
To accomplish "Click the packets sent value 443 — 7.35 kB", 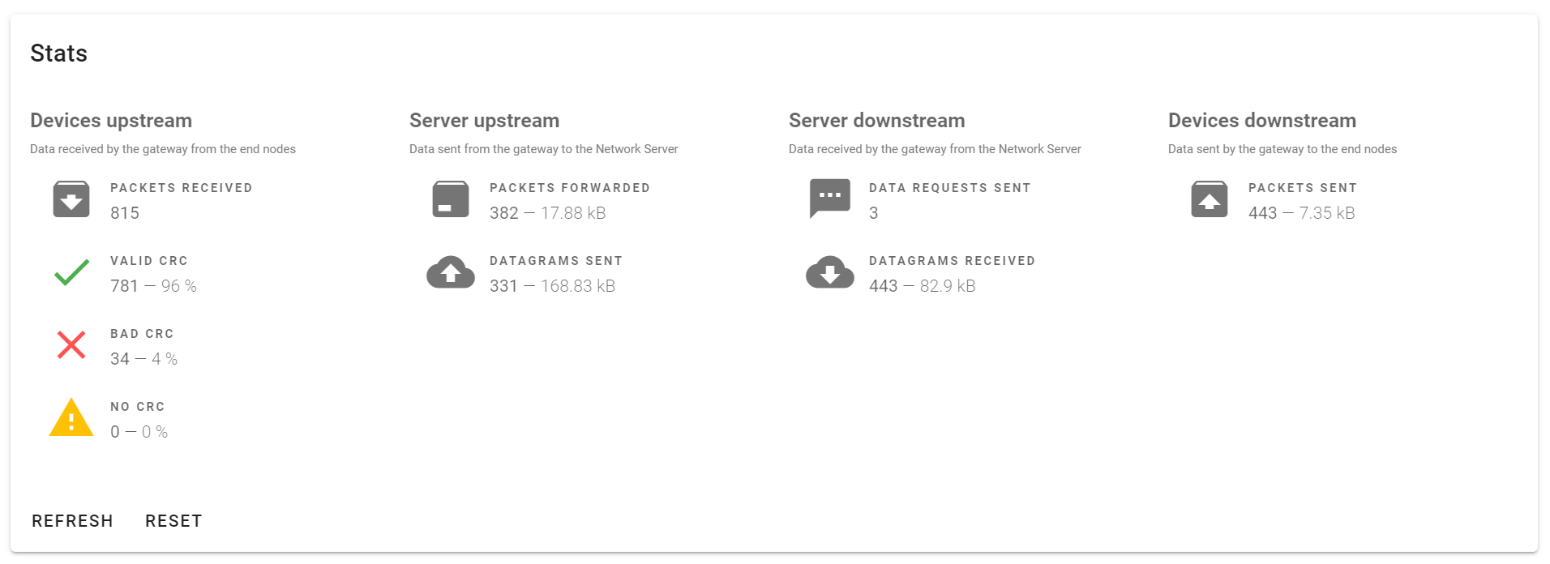I will tap(1301, 213).
